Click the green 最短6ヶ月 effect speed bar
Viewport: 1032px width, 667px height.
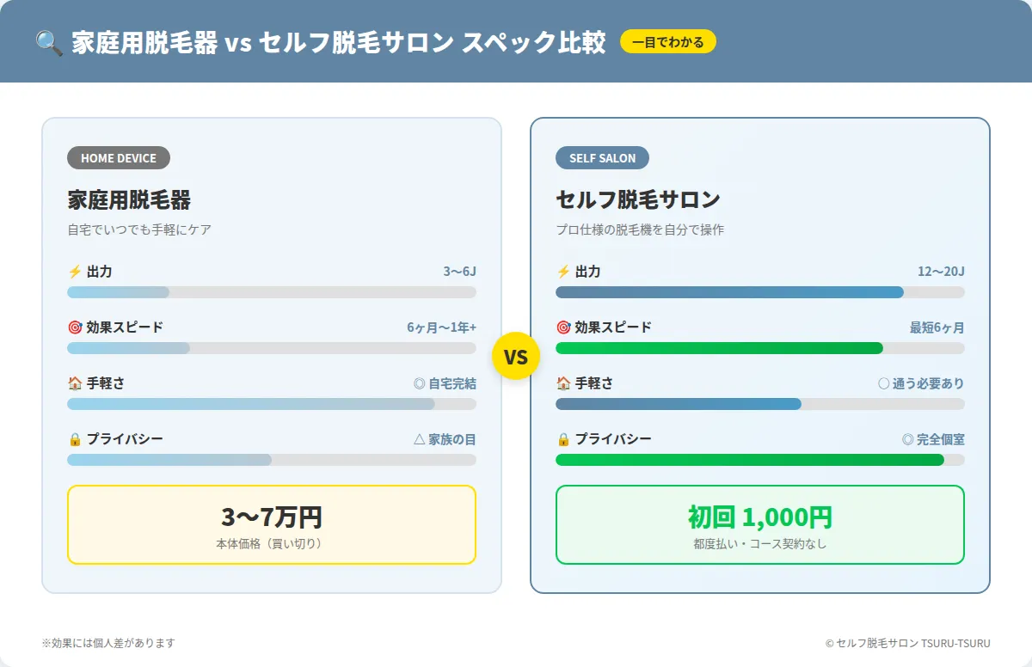click(x=760, y=348)
